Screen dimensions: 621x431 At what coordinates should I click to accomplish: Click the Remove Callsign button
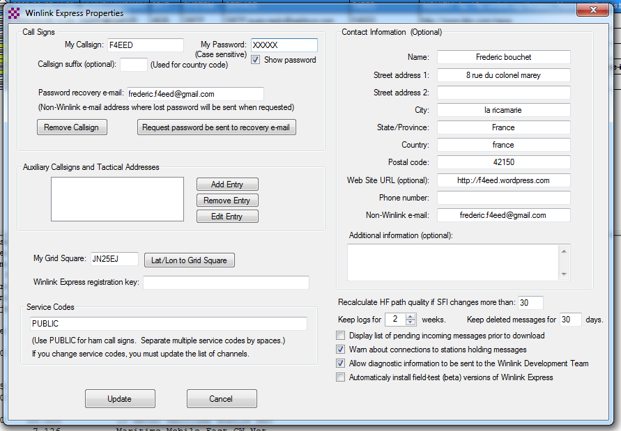pos(72,127)
